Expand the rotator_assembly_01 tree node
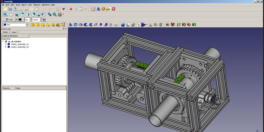Image resolution: width=264 pixels, height=132 pixels. coord(6,44)
